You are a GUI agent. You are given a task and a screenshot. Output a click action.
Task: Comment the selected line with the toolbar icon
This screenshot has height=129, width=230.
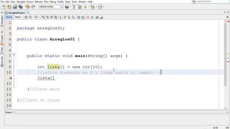point(97,17)
